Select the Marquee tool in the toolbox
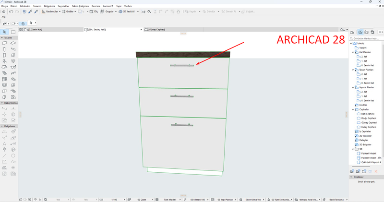 pos(13,32)
